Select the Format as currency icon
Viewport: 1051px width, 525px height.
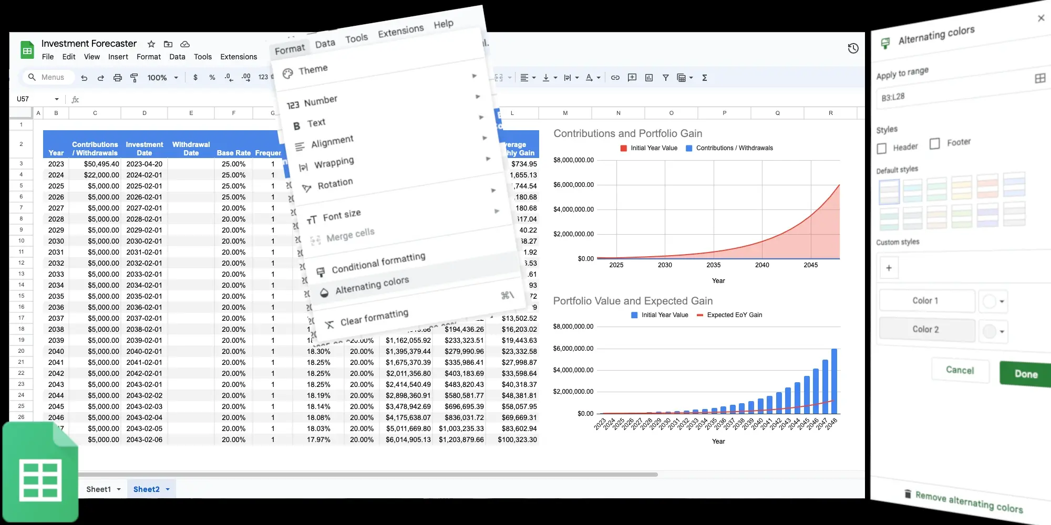click(x=195, y=77)
